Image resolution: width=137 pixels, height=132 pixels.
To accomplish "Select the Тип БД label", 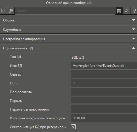I will click(16, 57).
